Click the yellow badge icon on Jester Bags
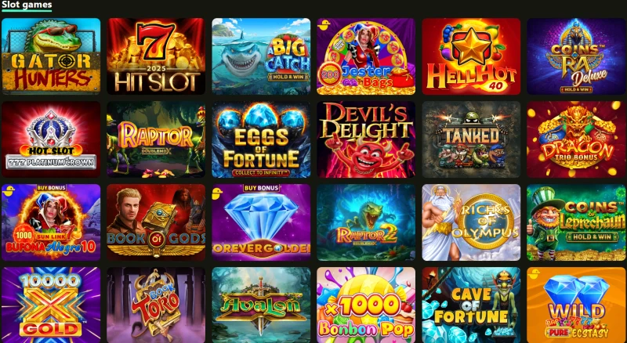 [323, 25]
